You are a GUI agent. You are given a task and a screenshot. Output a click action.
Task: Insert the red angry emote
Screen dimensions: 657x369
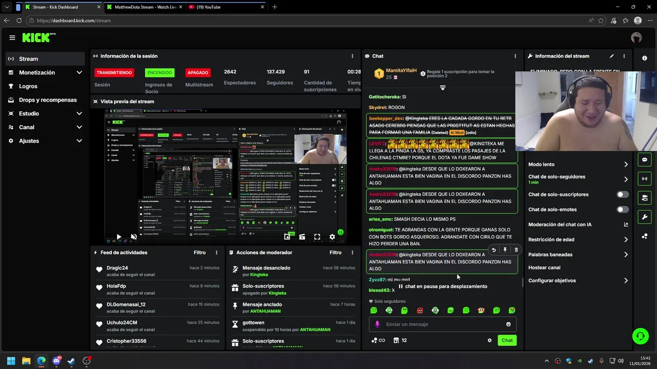tap(420, 310)
